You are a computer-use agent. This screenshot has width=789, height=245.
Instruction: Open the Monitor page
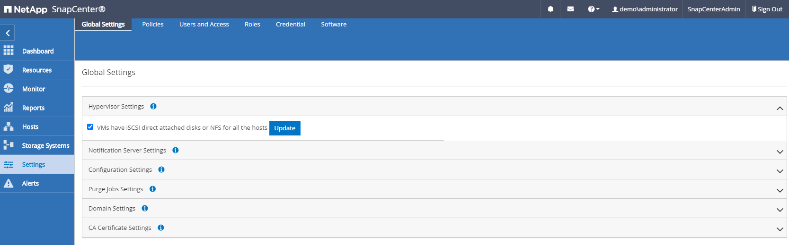pos(34,89)
